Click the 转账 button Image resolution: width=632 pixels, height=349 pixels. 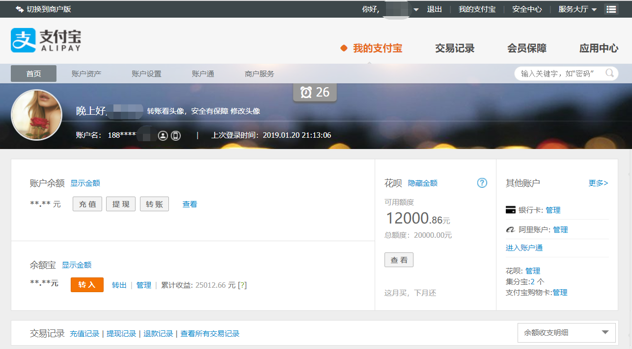coord(154,204)
